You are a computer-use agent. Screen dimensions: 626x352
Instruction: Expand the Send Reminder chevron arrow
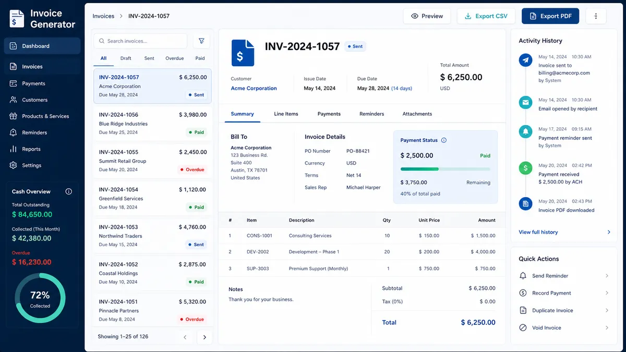pos(607,276)
